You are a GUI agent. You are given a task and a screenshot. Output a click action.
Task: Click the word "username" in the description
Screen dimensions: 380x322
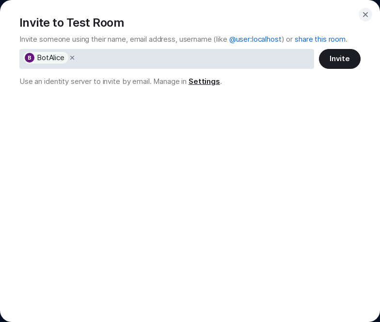(195, 39)
